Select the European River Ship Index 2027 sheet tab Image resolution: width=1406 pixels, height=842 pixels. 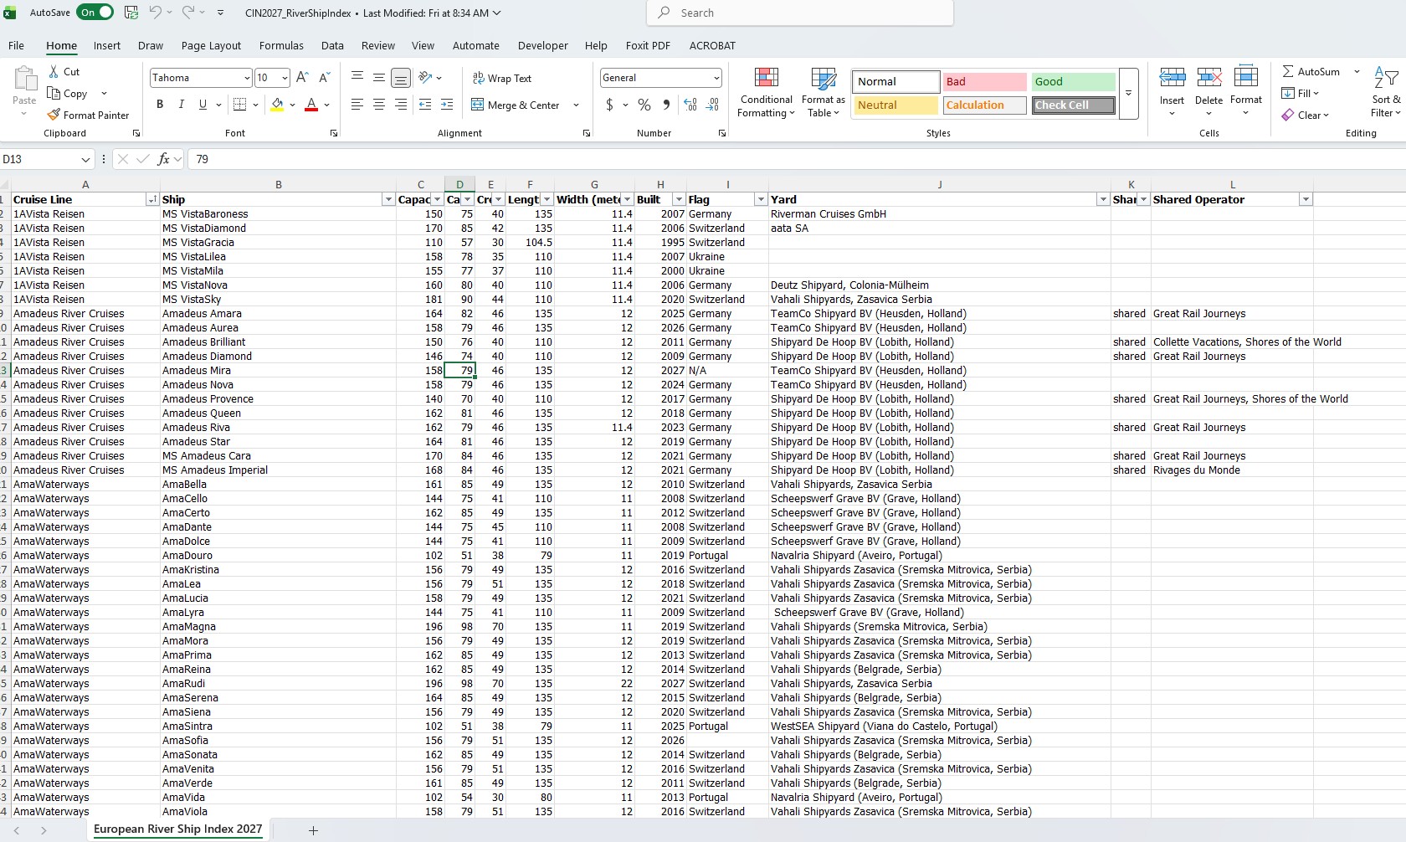click(178, 829)
